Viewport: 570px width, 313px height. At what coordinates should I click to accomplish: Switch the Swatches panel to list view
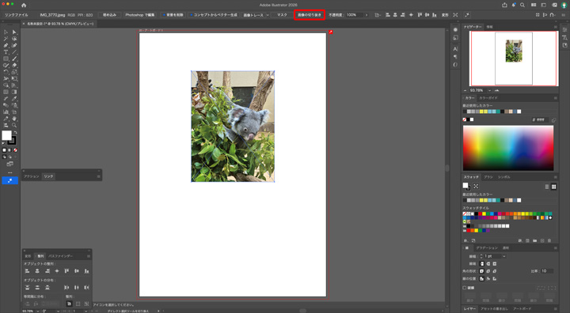[547, 187]
